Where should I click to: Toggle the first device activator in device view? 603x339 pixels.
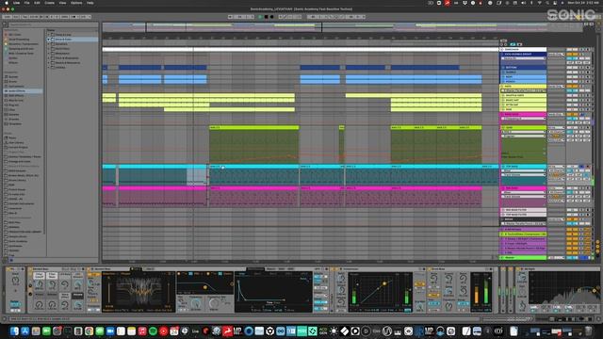tap(8, 269)
